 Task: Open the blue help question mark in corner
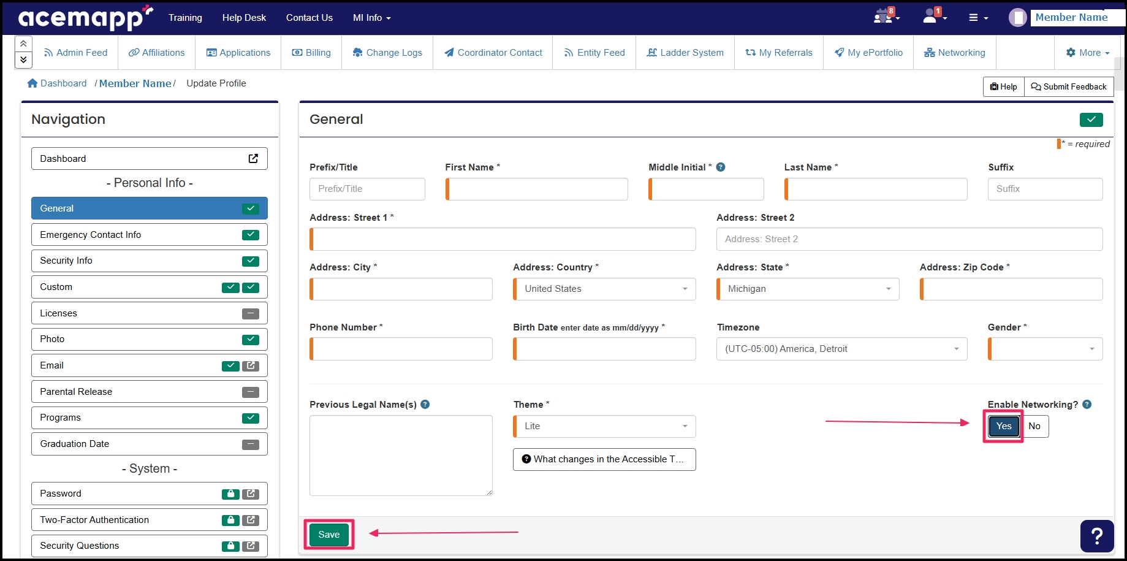pyautogui.click(x=1096, y=535)
